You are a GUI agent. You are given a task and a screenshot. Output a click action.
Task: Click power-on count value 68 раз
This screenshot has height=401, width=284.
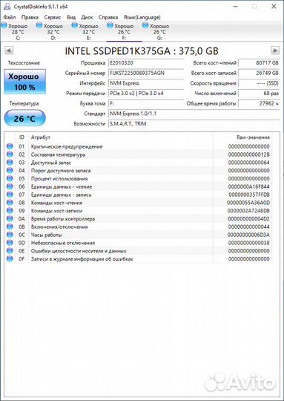(259, 94)
